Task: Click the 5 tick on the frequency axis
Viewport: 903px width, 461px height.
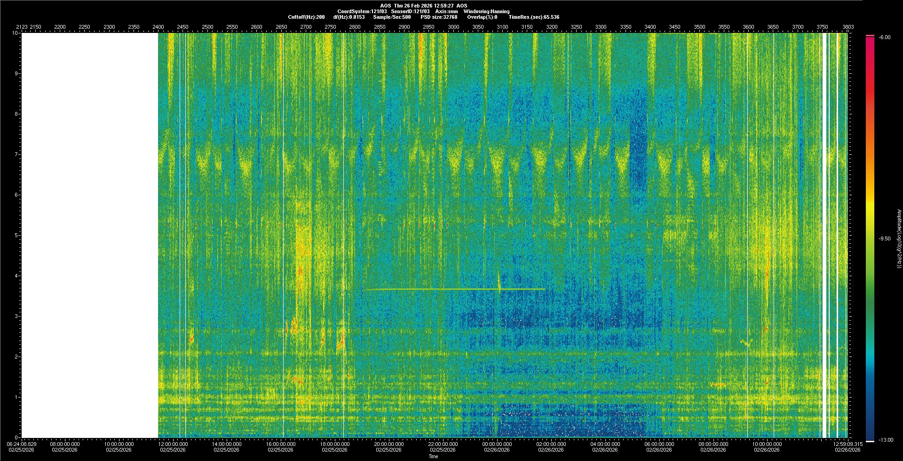Action: (x=16, y=235)
